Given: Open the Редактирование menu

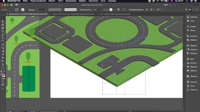Looking at the screenshot, I should click(38, 1).
